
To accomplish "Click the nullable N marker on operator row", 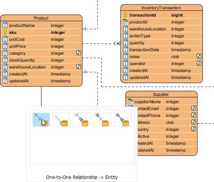I will tap(199, 63).
